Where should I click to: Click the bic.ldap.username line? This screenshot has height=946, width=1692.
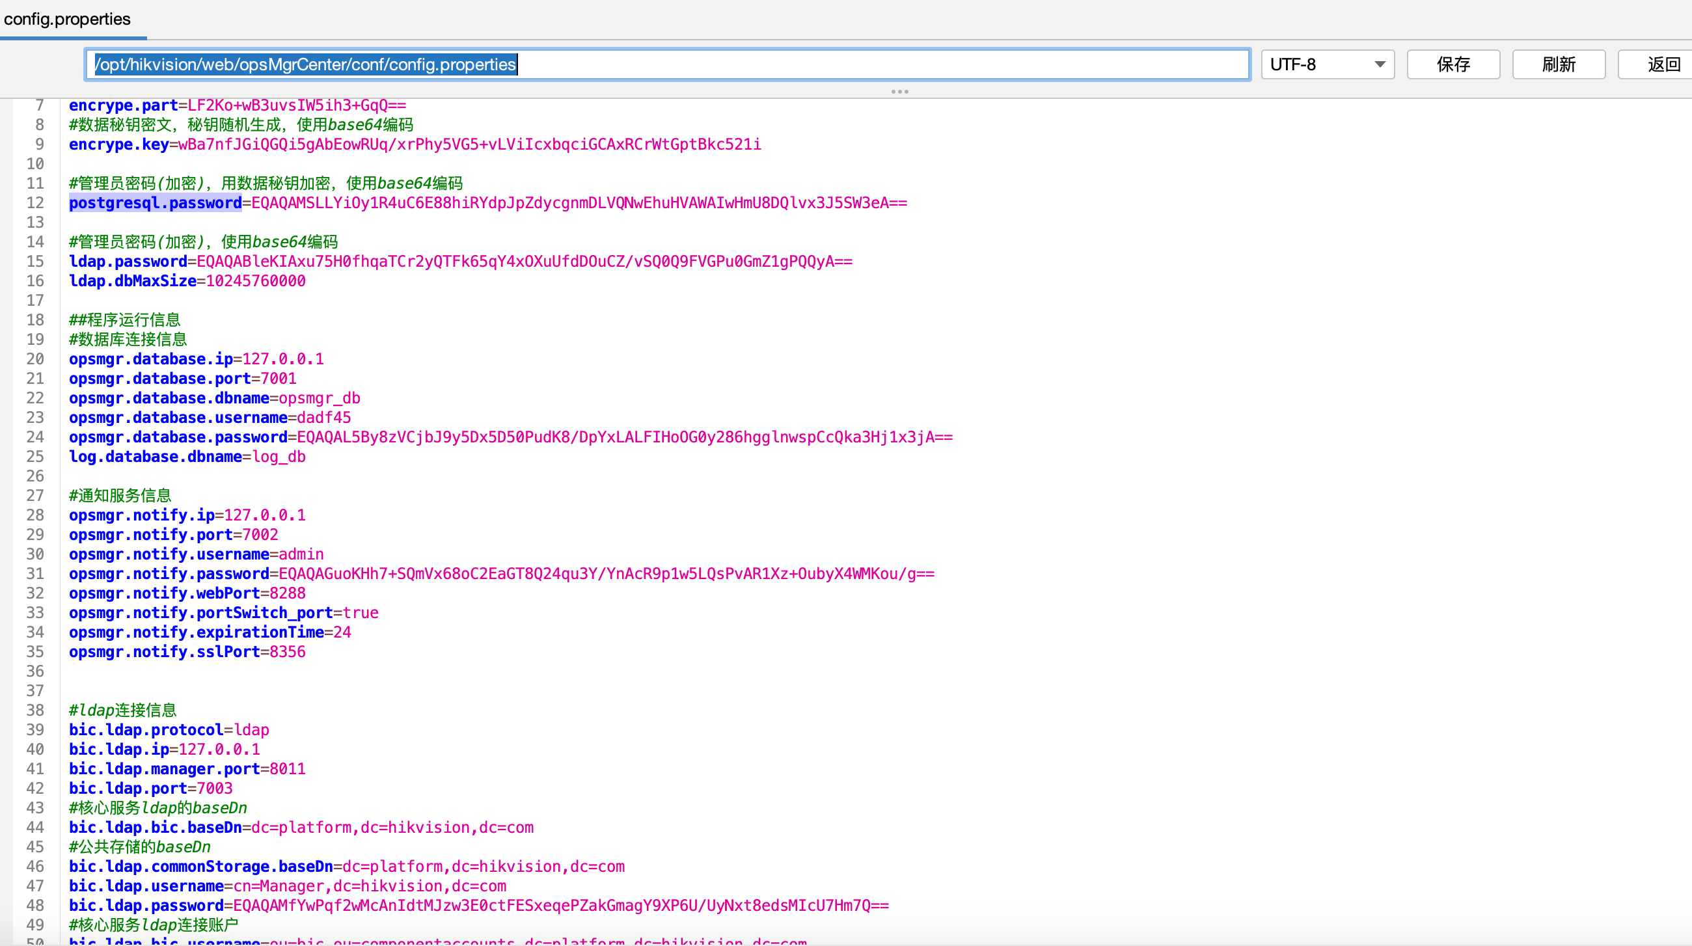click(x=287, y=886)
